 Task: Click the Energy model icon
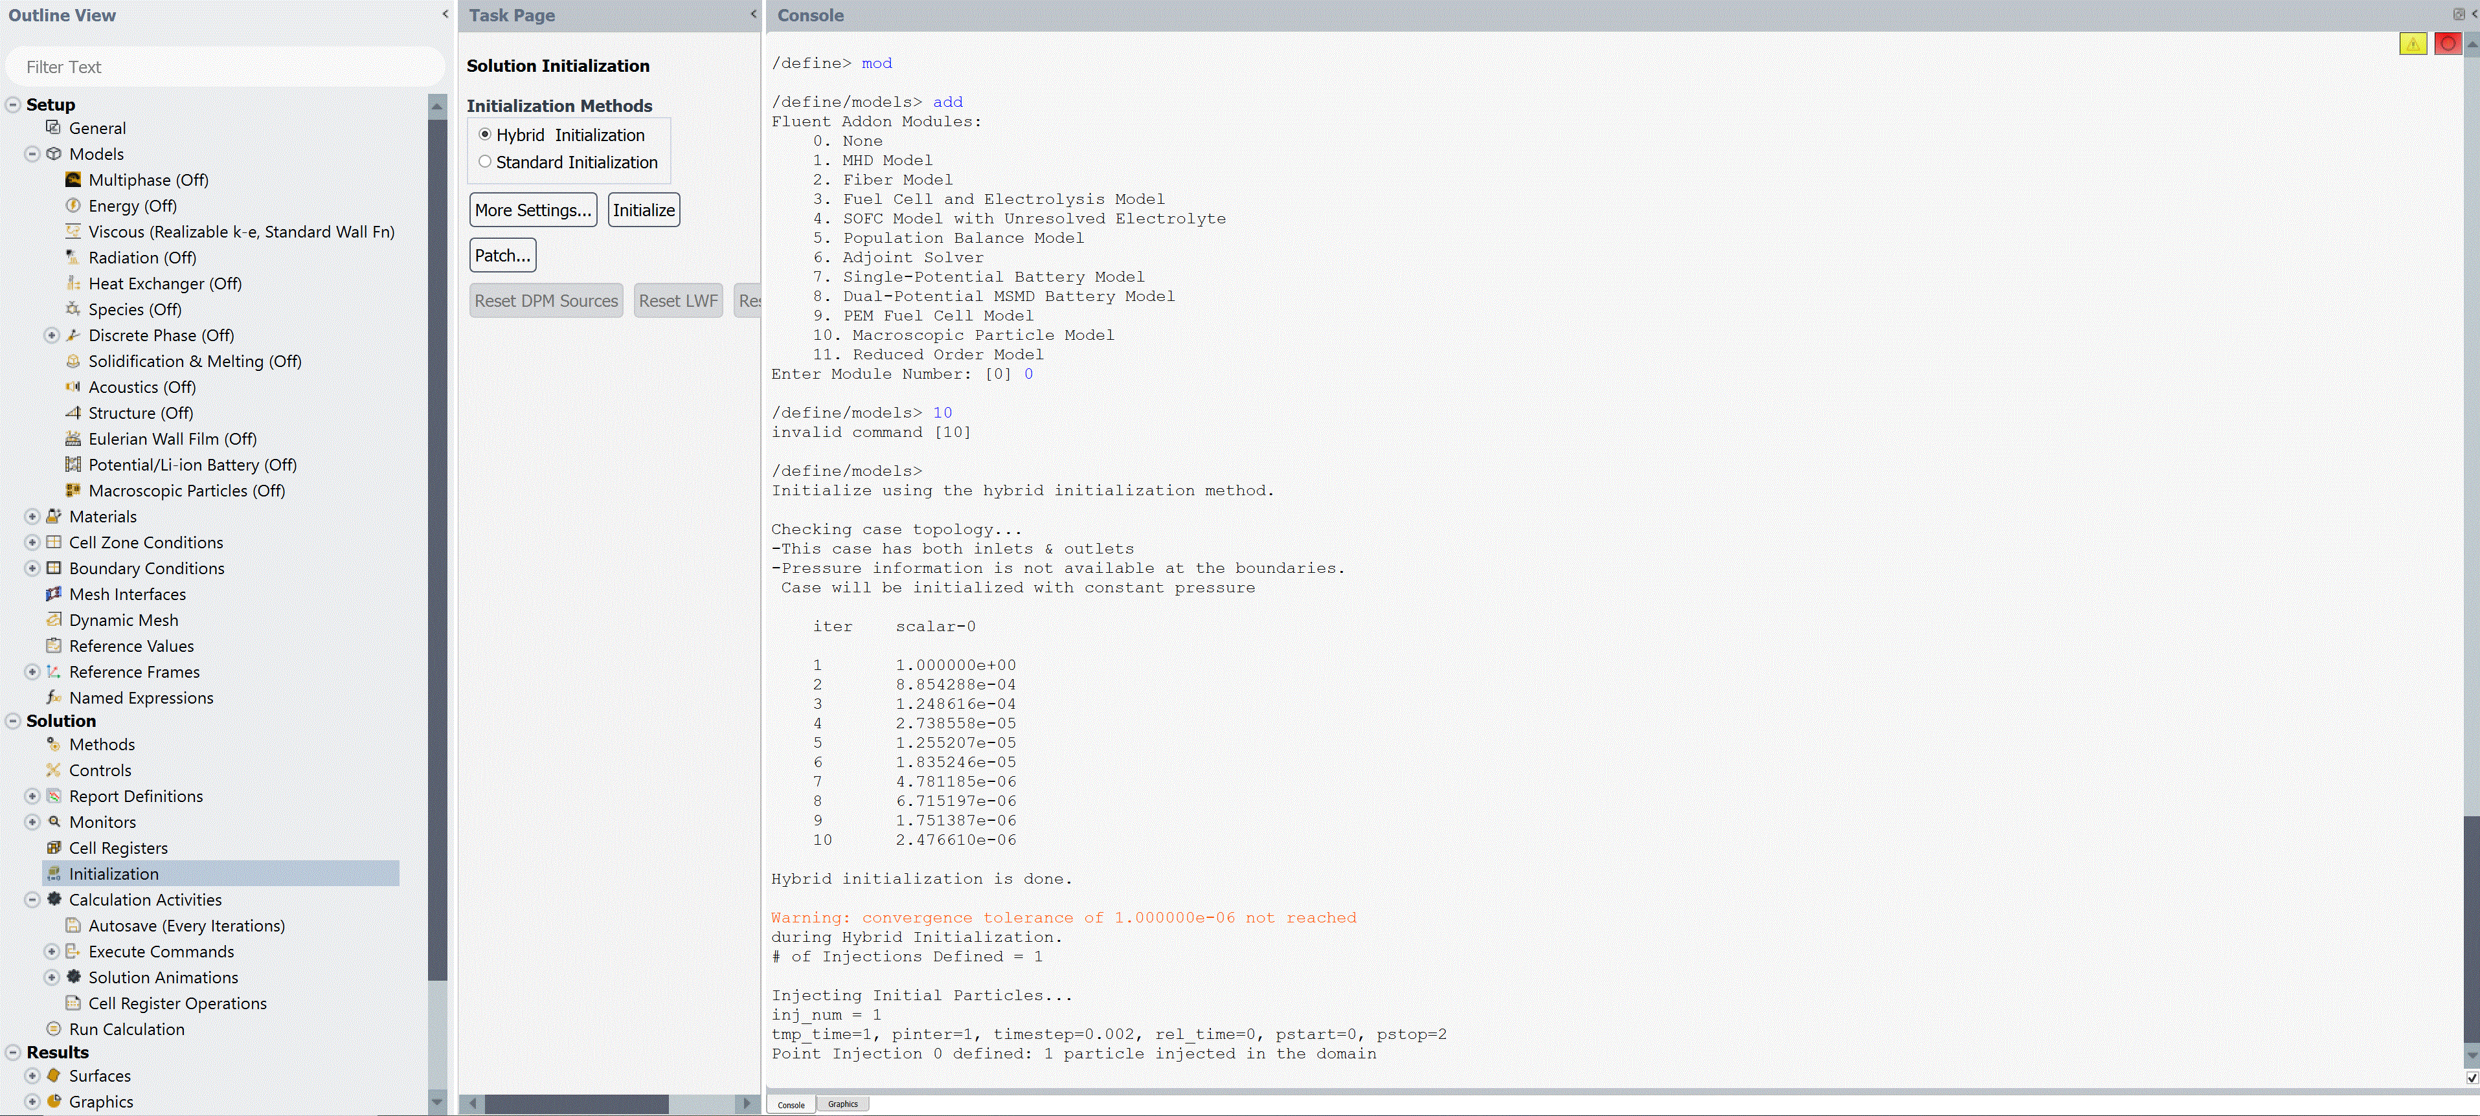pyautogui.click(x=73, y=206)
